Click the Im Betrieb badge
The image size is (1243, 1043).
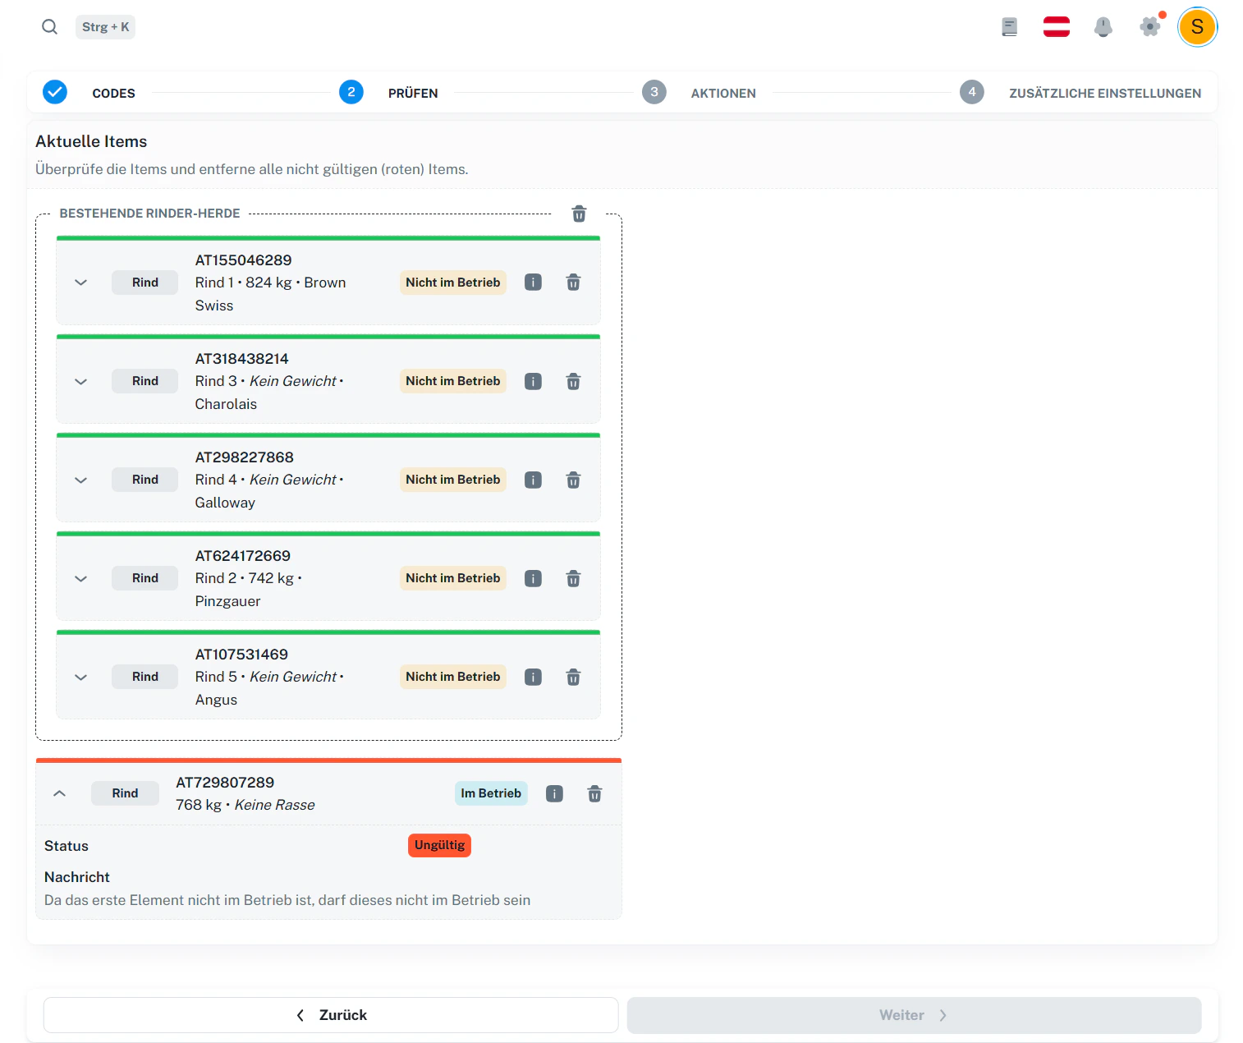click(x=491, y=793)
